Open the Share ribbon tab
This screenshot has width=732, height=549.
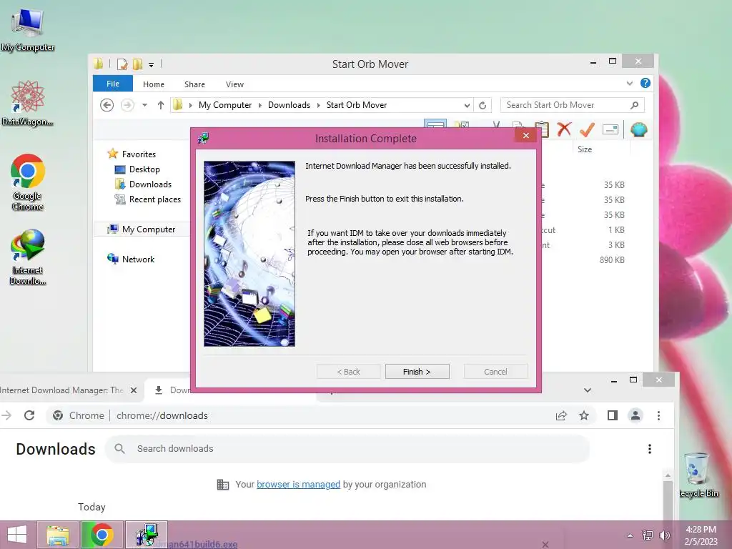(x=194, y=84)
